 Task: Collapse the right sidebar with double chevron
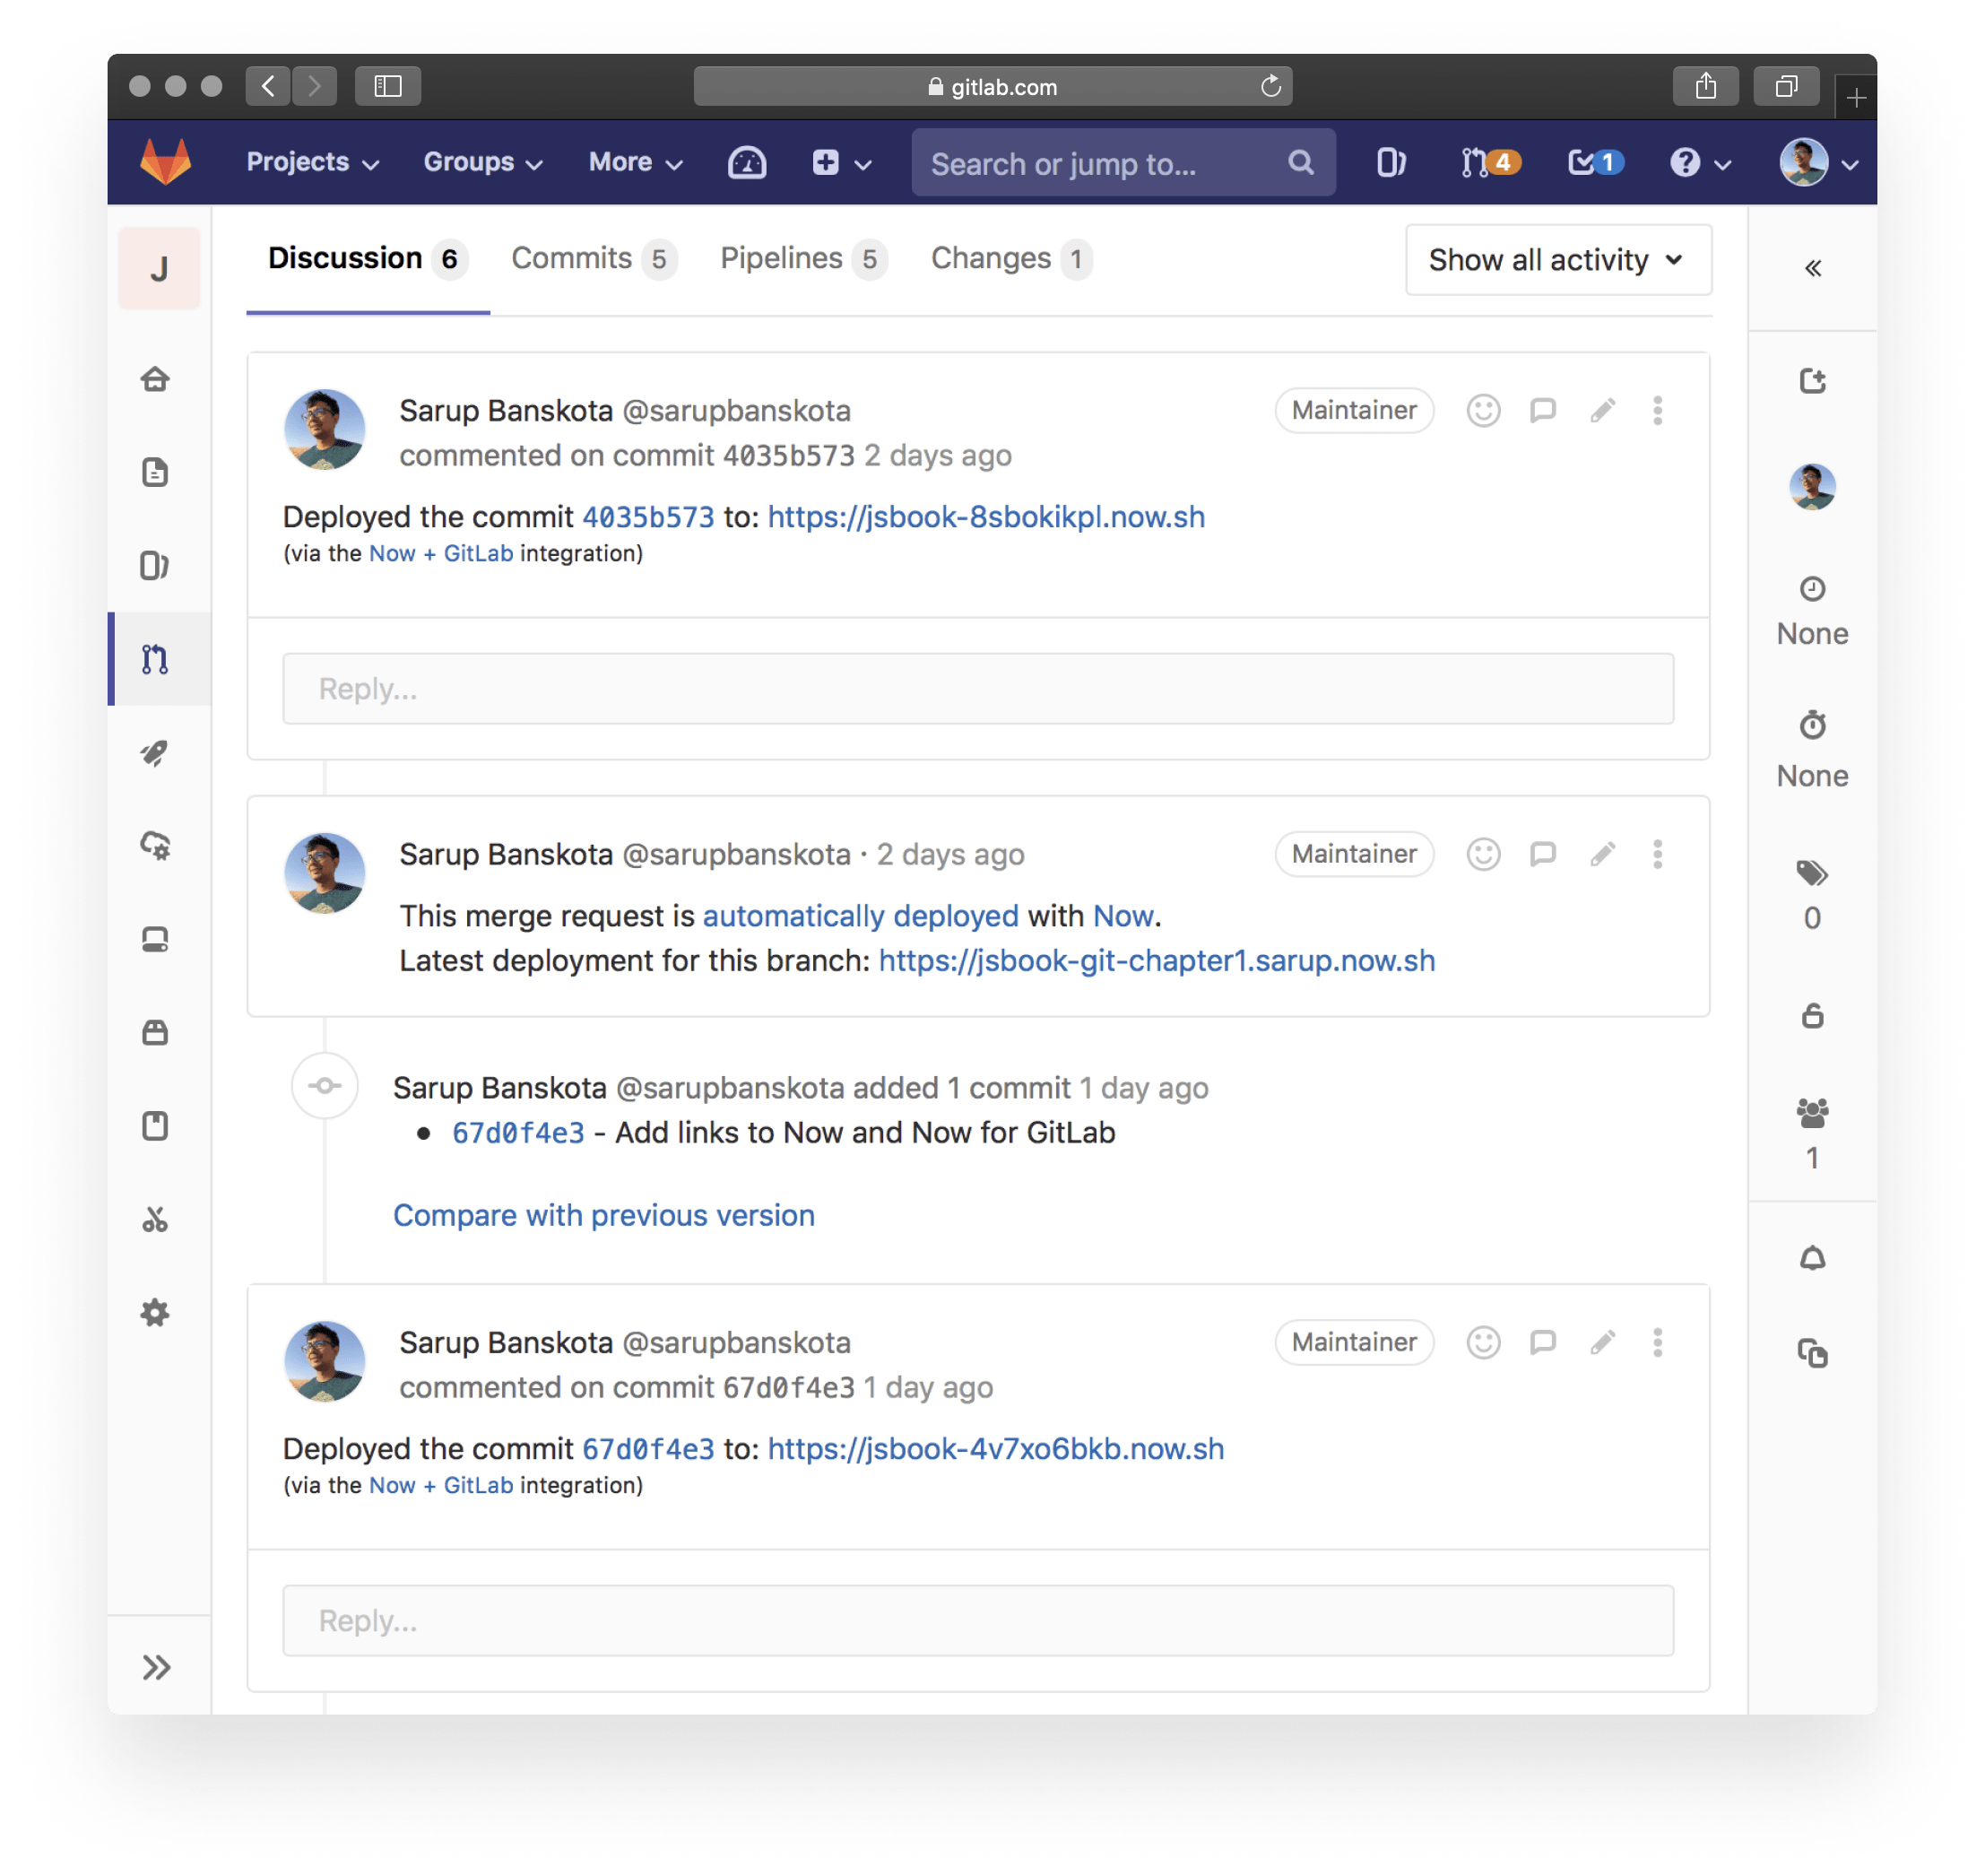(x=1812, y=268)
